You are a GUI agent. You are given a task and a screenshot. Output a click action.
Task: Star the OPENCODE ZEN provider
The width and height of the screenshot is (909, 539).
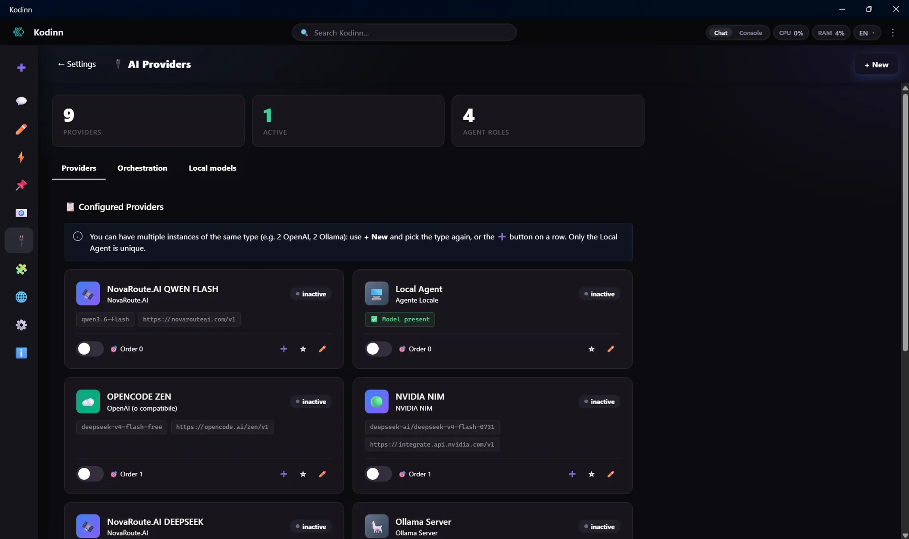coord(303,474)
